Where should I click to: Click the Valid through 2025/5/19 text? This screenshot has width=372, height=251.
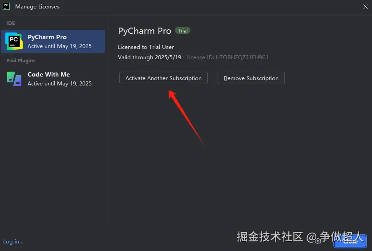point(150,57)
